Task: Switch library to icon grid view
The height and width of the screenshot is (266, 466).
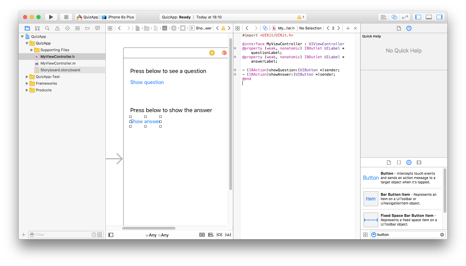Action: [365, 235]
